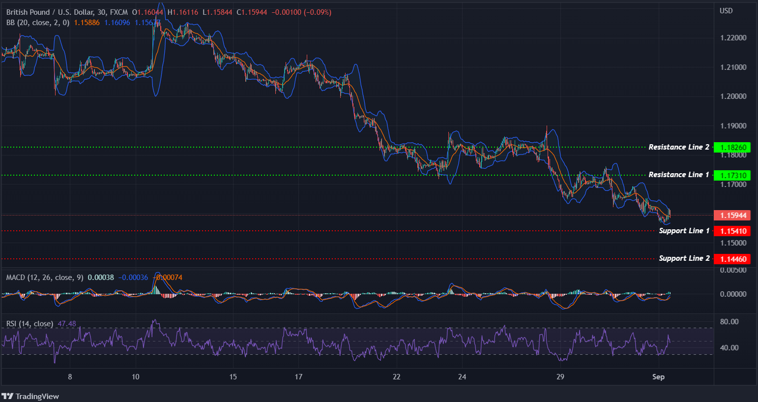Click the USD label atop the price axis
758x402 pixels.
[726, 10]
